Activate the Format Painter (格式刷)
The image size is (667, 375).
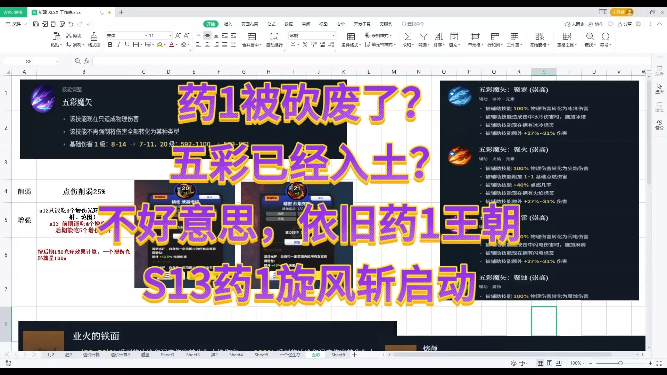click(x=94, y=40)
